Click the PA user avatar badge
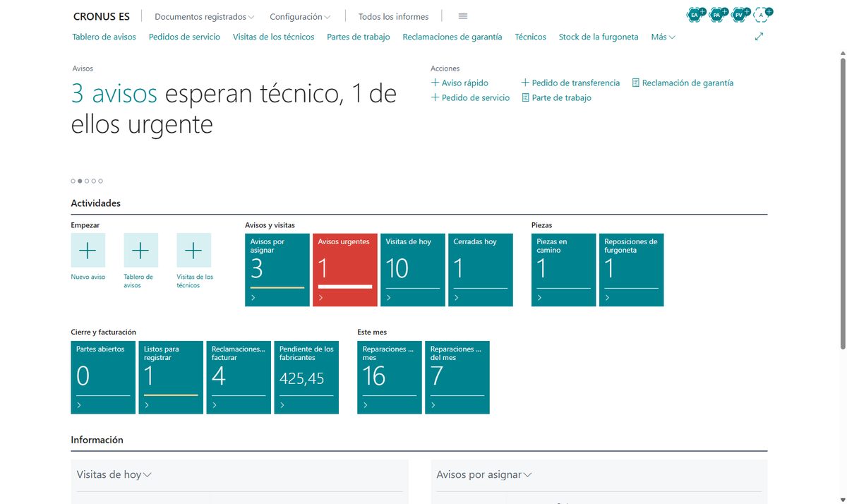The height and width of the screenshot is (504, 847). [x=718, y=14]
